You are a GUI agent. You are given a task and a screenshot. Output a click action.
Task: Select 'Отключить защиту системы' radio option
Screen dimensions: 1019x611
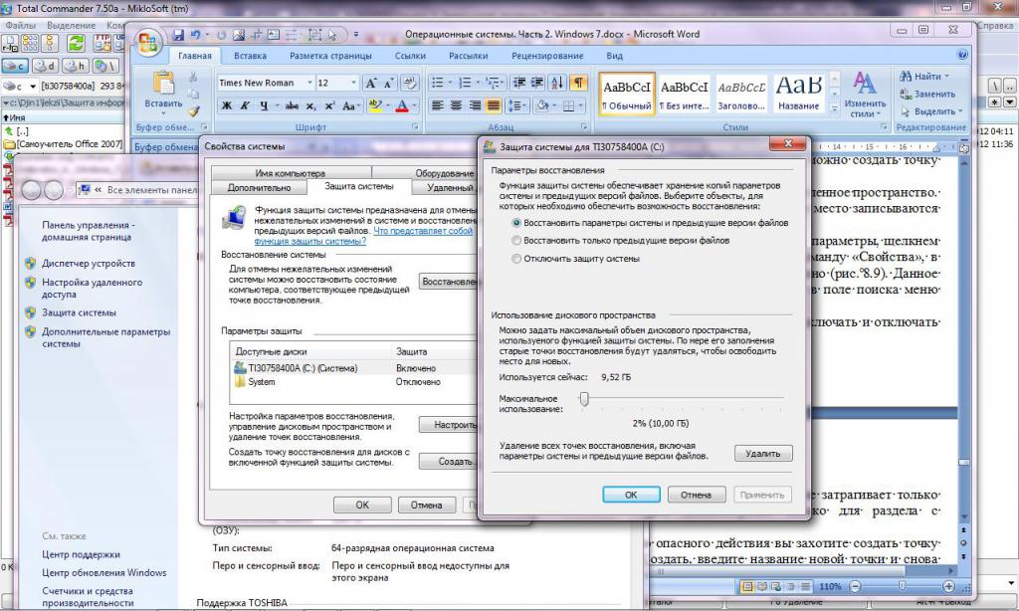click(516, 259)
